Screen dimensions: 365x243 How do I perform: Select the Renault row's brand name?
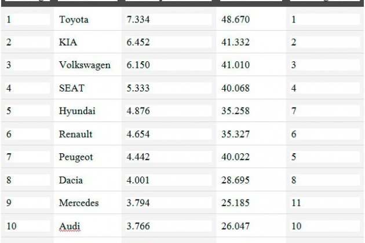point(76,134)
